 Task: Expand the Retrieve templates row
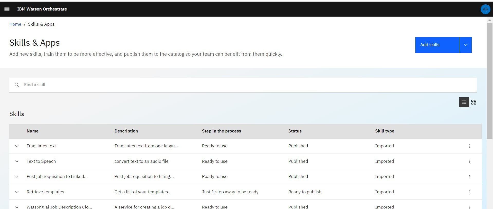click(x=17, y=192)
